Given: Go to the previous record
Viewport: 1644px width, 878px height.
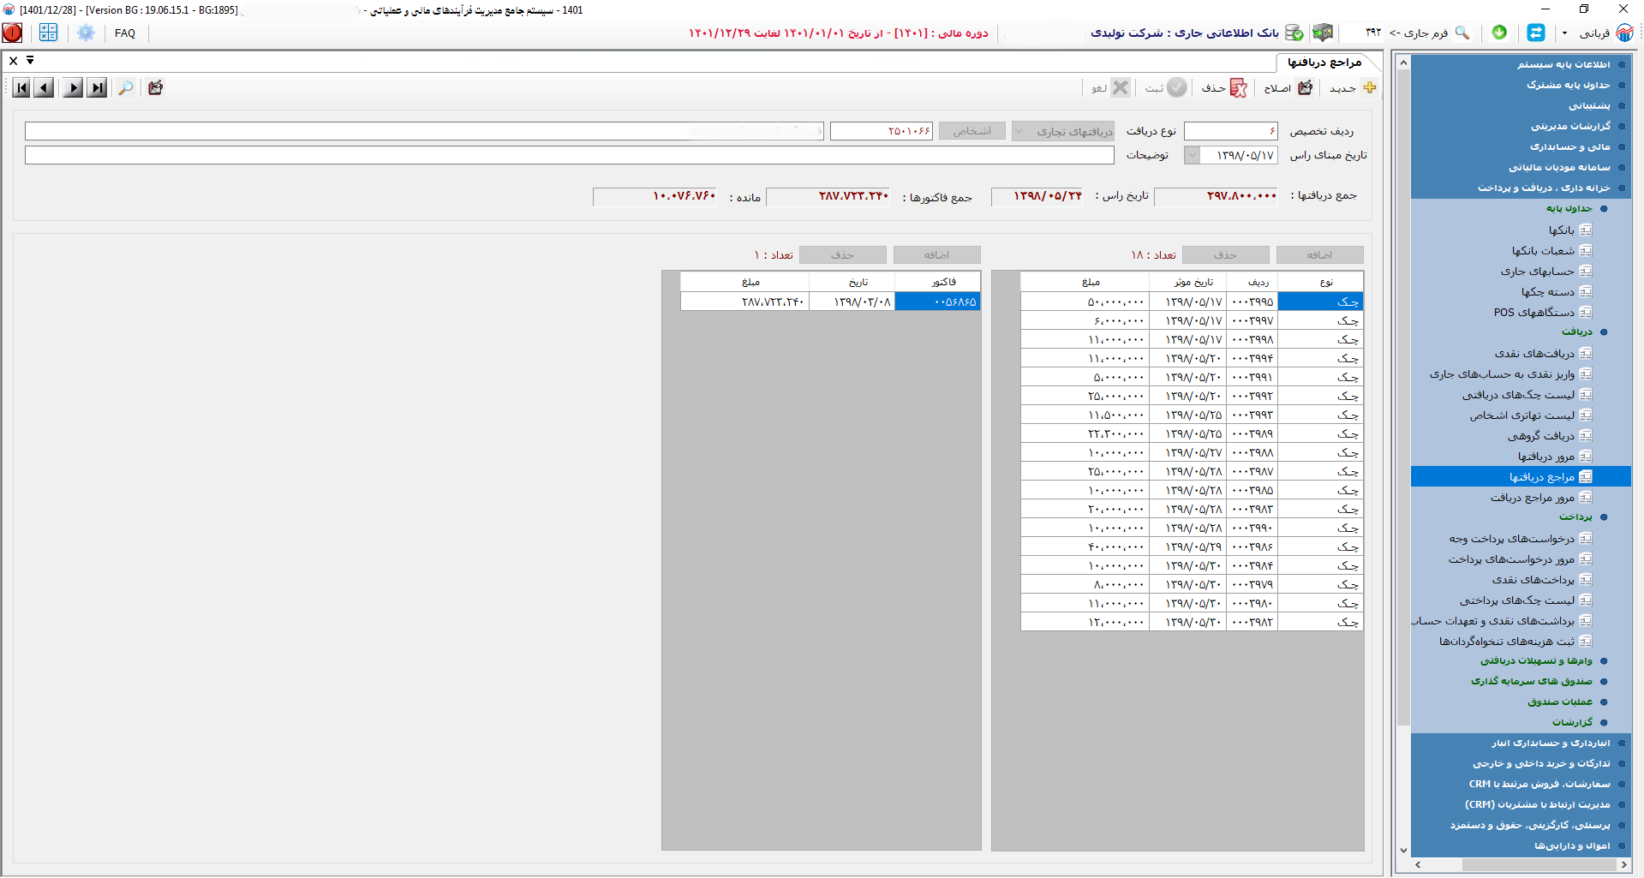Looking at the screenshot, I should (45, 87).
